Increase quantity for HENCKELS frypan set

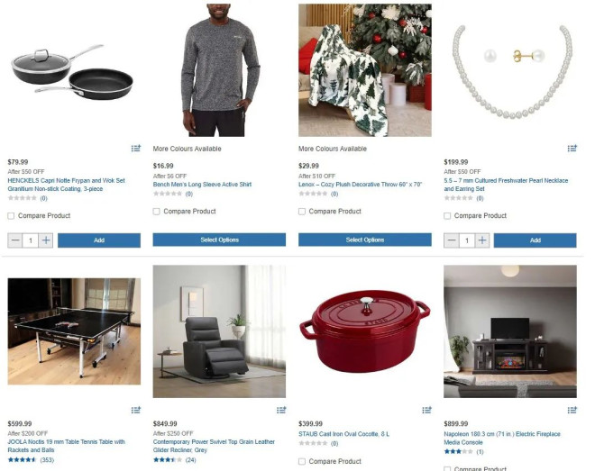[46, 240]
